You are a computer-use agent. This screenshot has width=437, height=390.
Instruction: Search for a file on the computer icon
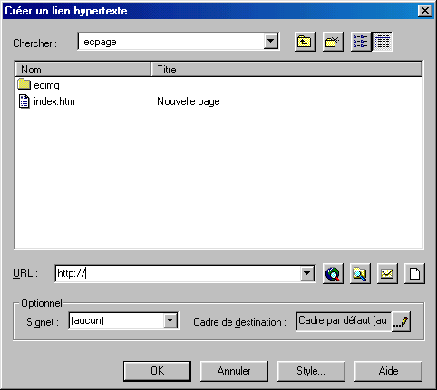[x=360, y=273]
